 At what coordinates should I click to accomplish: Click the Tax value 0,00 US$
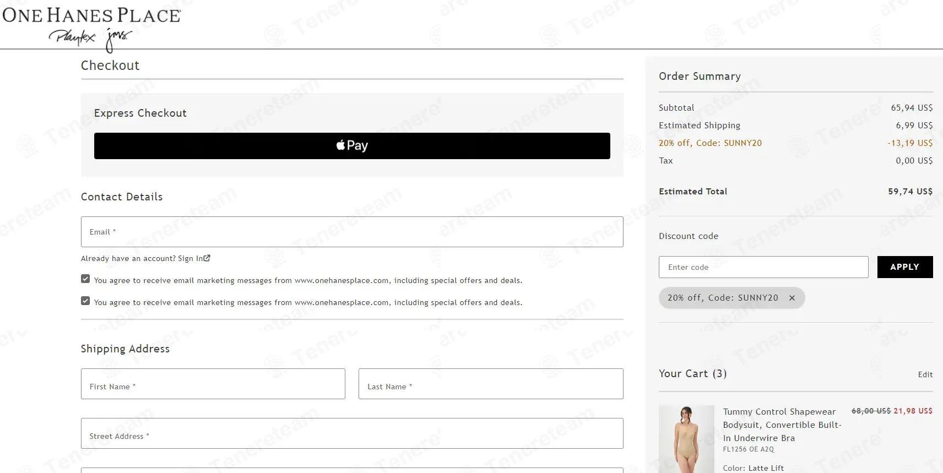[914, 161]
